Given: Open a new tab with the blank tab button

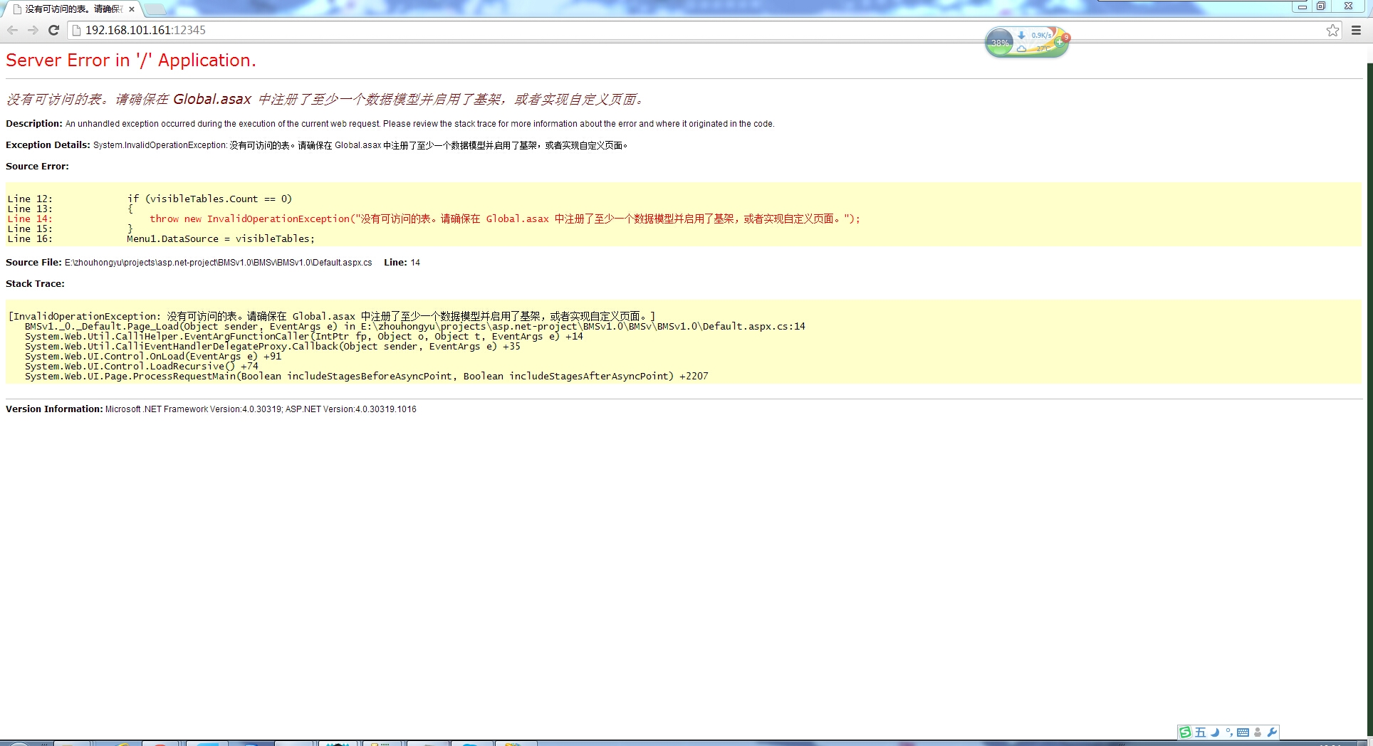Looking at the screenshot, I should (155, 9).
